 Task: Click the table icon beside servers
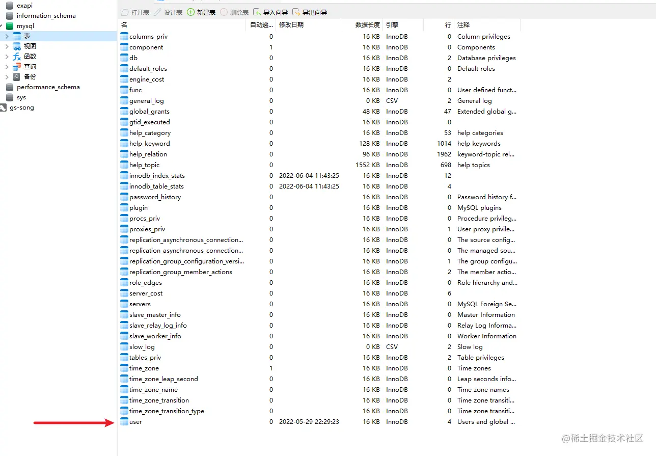(x=124, y=304)
